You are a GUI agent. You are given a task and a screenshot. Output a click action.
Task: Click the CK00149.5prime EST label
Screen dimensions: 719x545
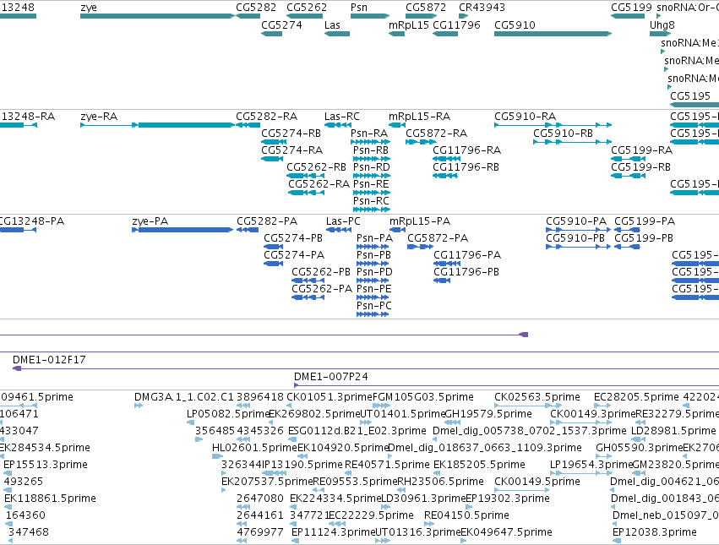click(x=537, y=482)
